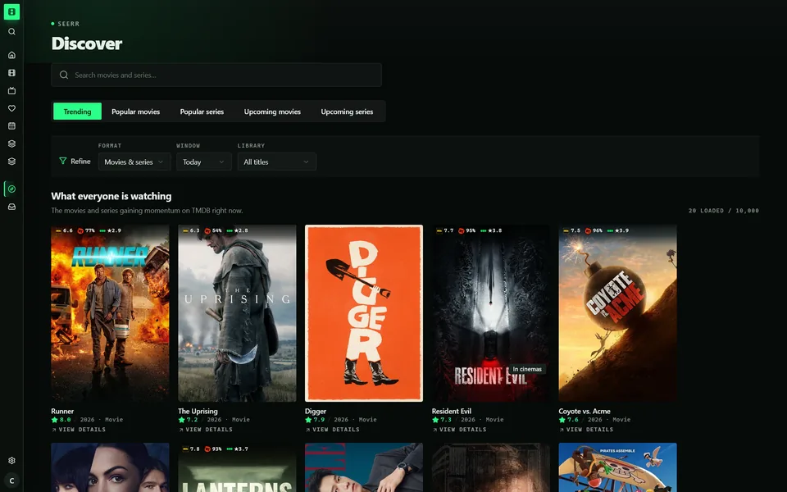Open the calendar from sidebar icon
The image size is (787, 492).
pos(11,126)
